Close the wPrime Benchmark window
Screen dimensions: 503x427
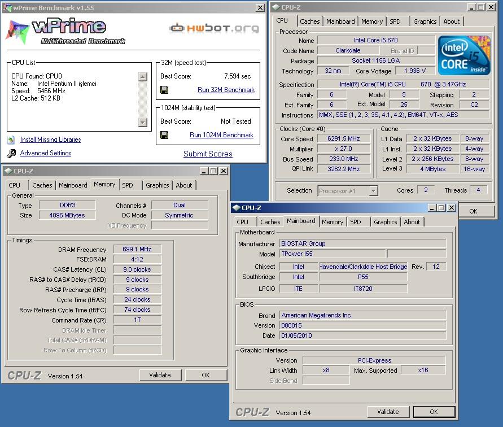[260, 8]
